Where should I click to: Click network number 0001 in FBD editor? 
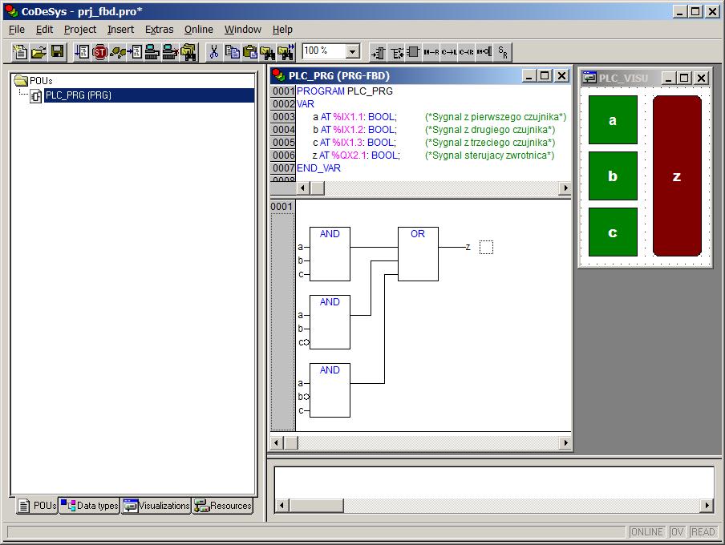tap(281, 206)
